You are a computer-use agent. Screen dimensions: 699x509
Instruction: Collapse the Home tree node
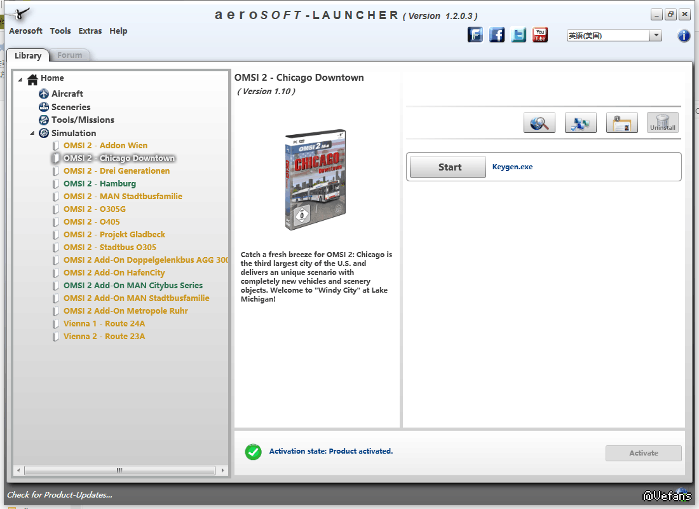coord(20,80)
